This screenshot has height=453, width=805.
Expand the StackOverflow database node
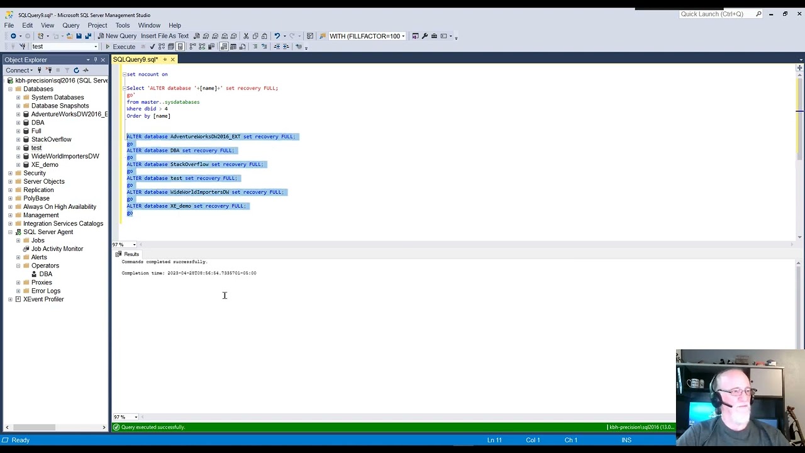coord(18,140)
